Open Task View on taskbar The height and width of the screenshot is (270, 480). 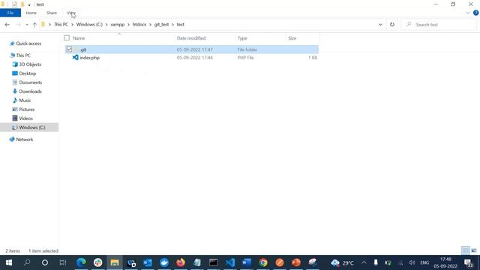pos(63,262)
